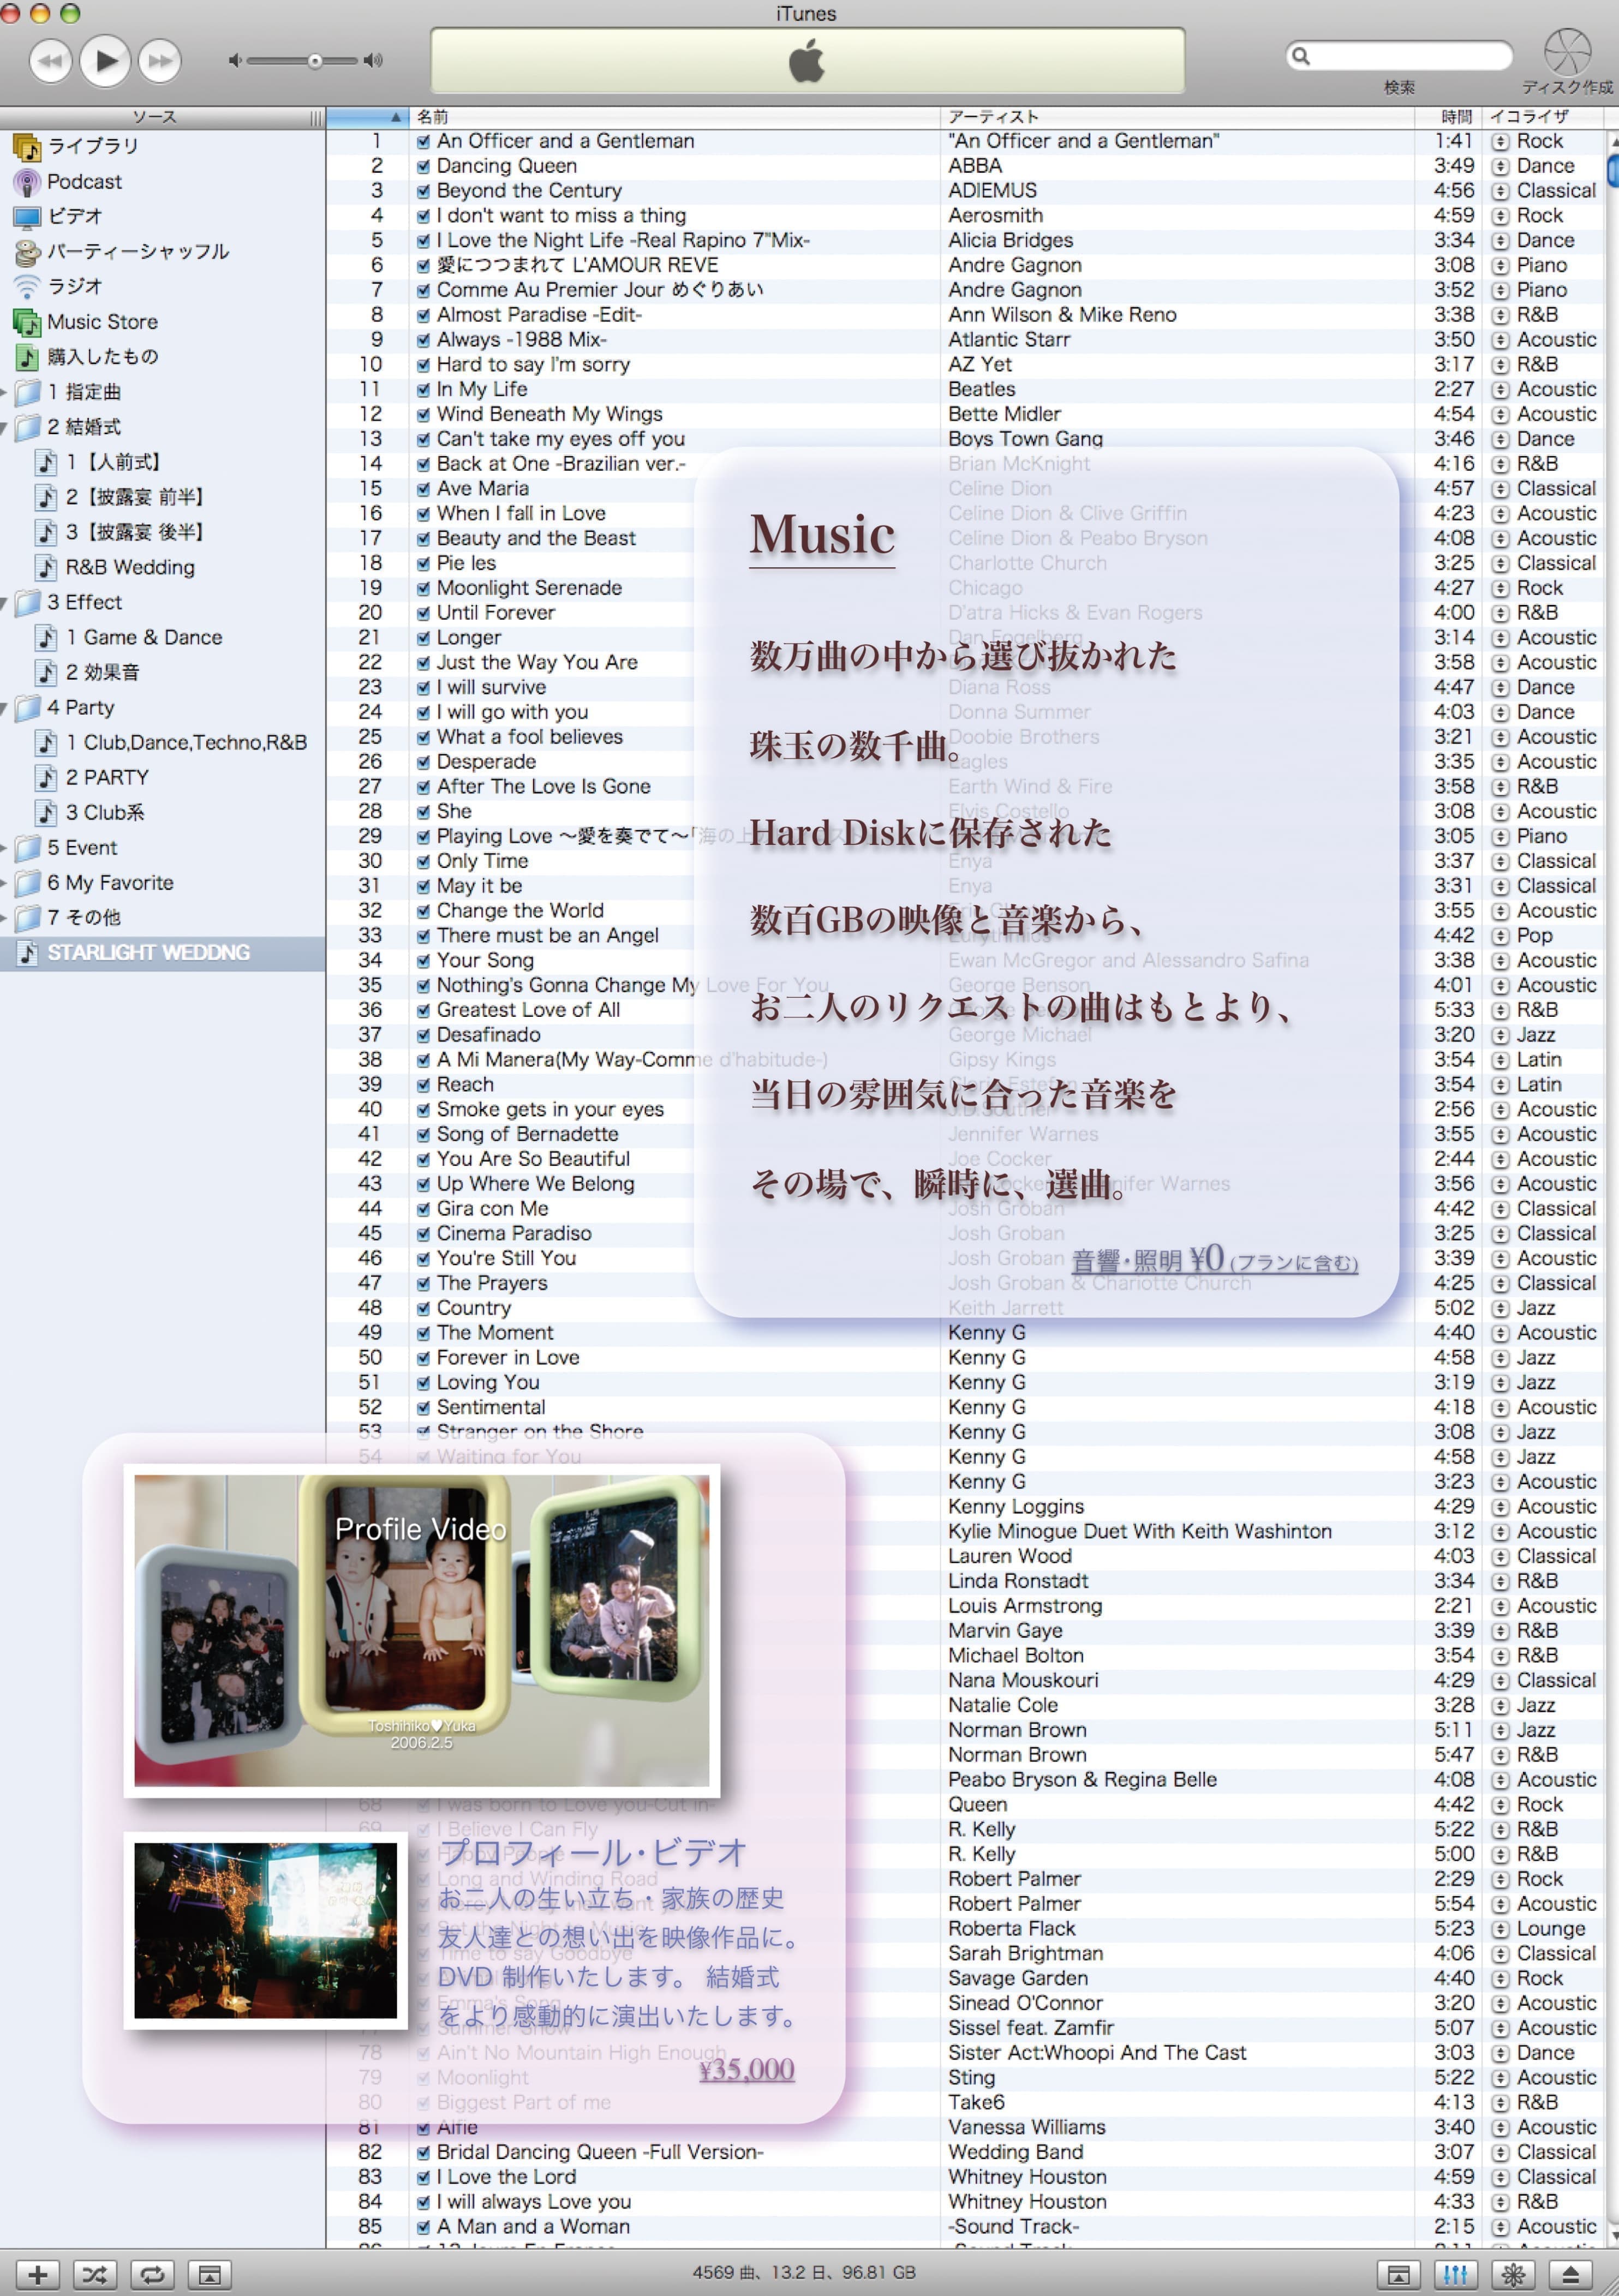1619x2296 pixels.
Task: Open the Podcast source
Action: (x=84, y=181)
